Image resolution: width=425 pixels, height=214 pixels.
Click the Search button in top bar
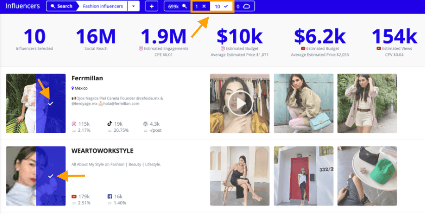(62, 6)
